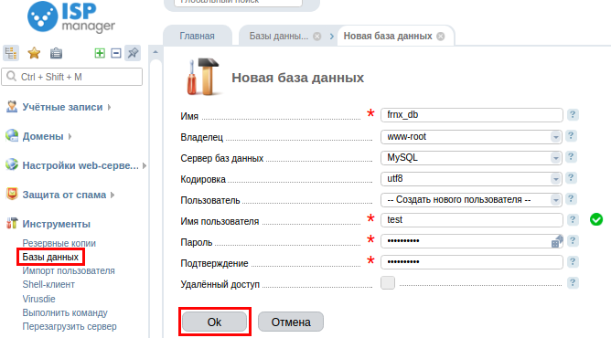Click the hammer and screwdriver form icon
611x338 pixels.
[203, 77]
